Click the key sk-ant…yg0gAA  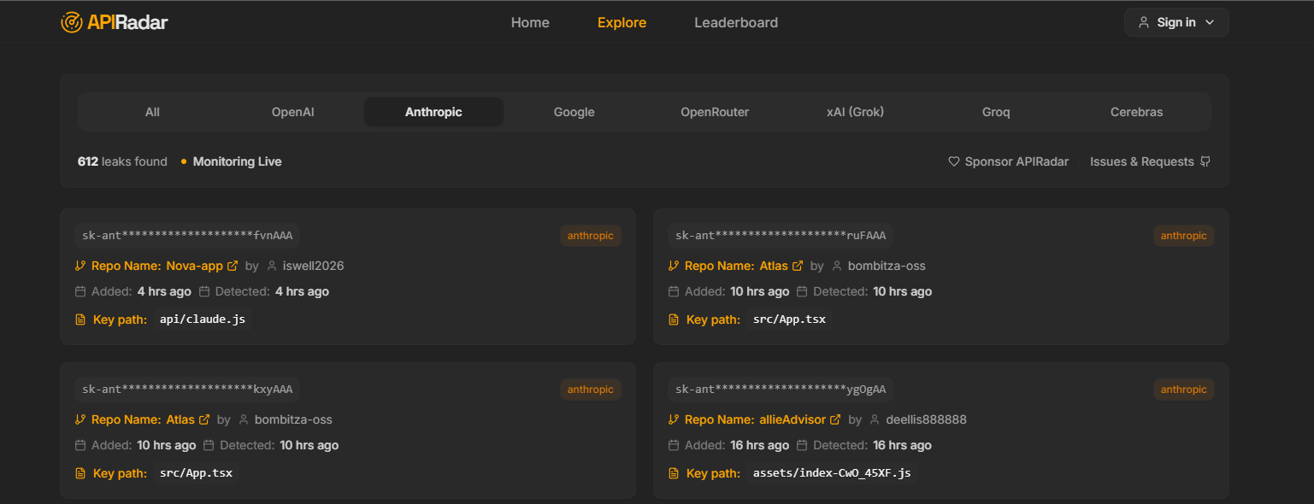click(x=781, y=390)
